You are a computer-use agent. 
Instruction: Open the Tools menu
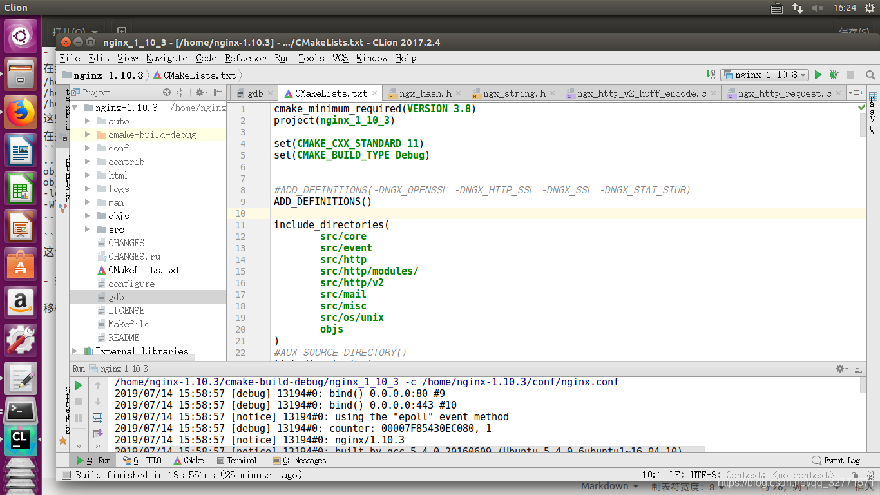(311, 58)
